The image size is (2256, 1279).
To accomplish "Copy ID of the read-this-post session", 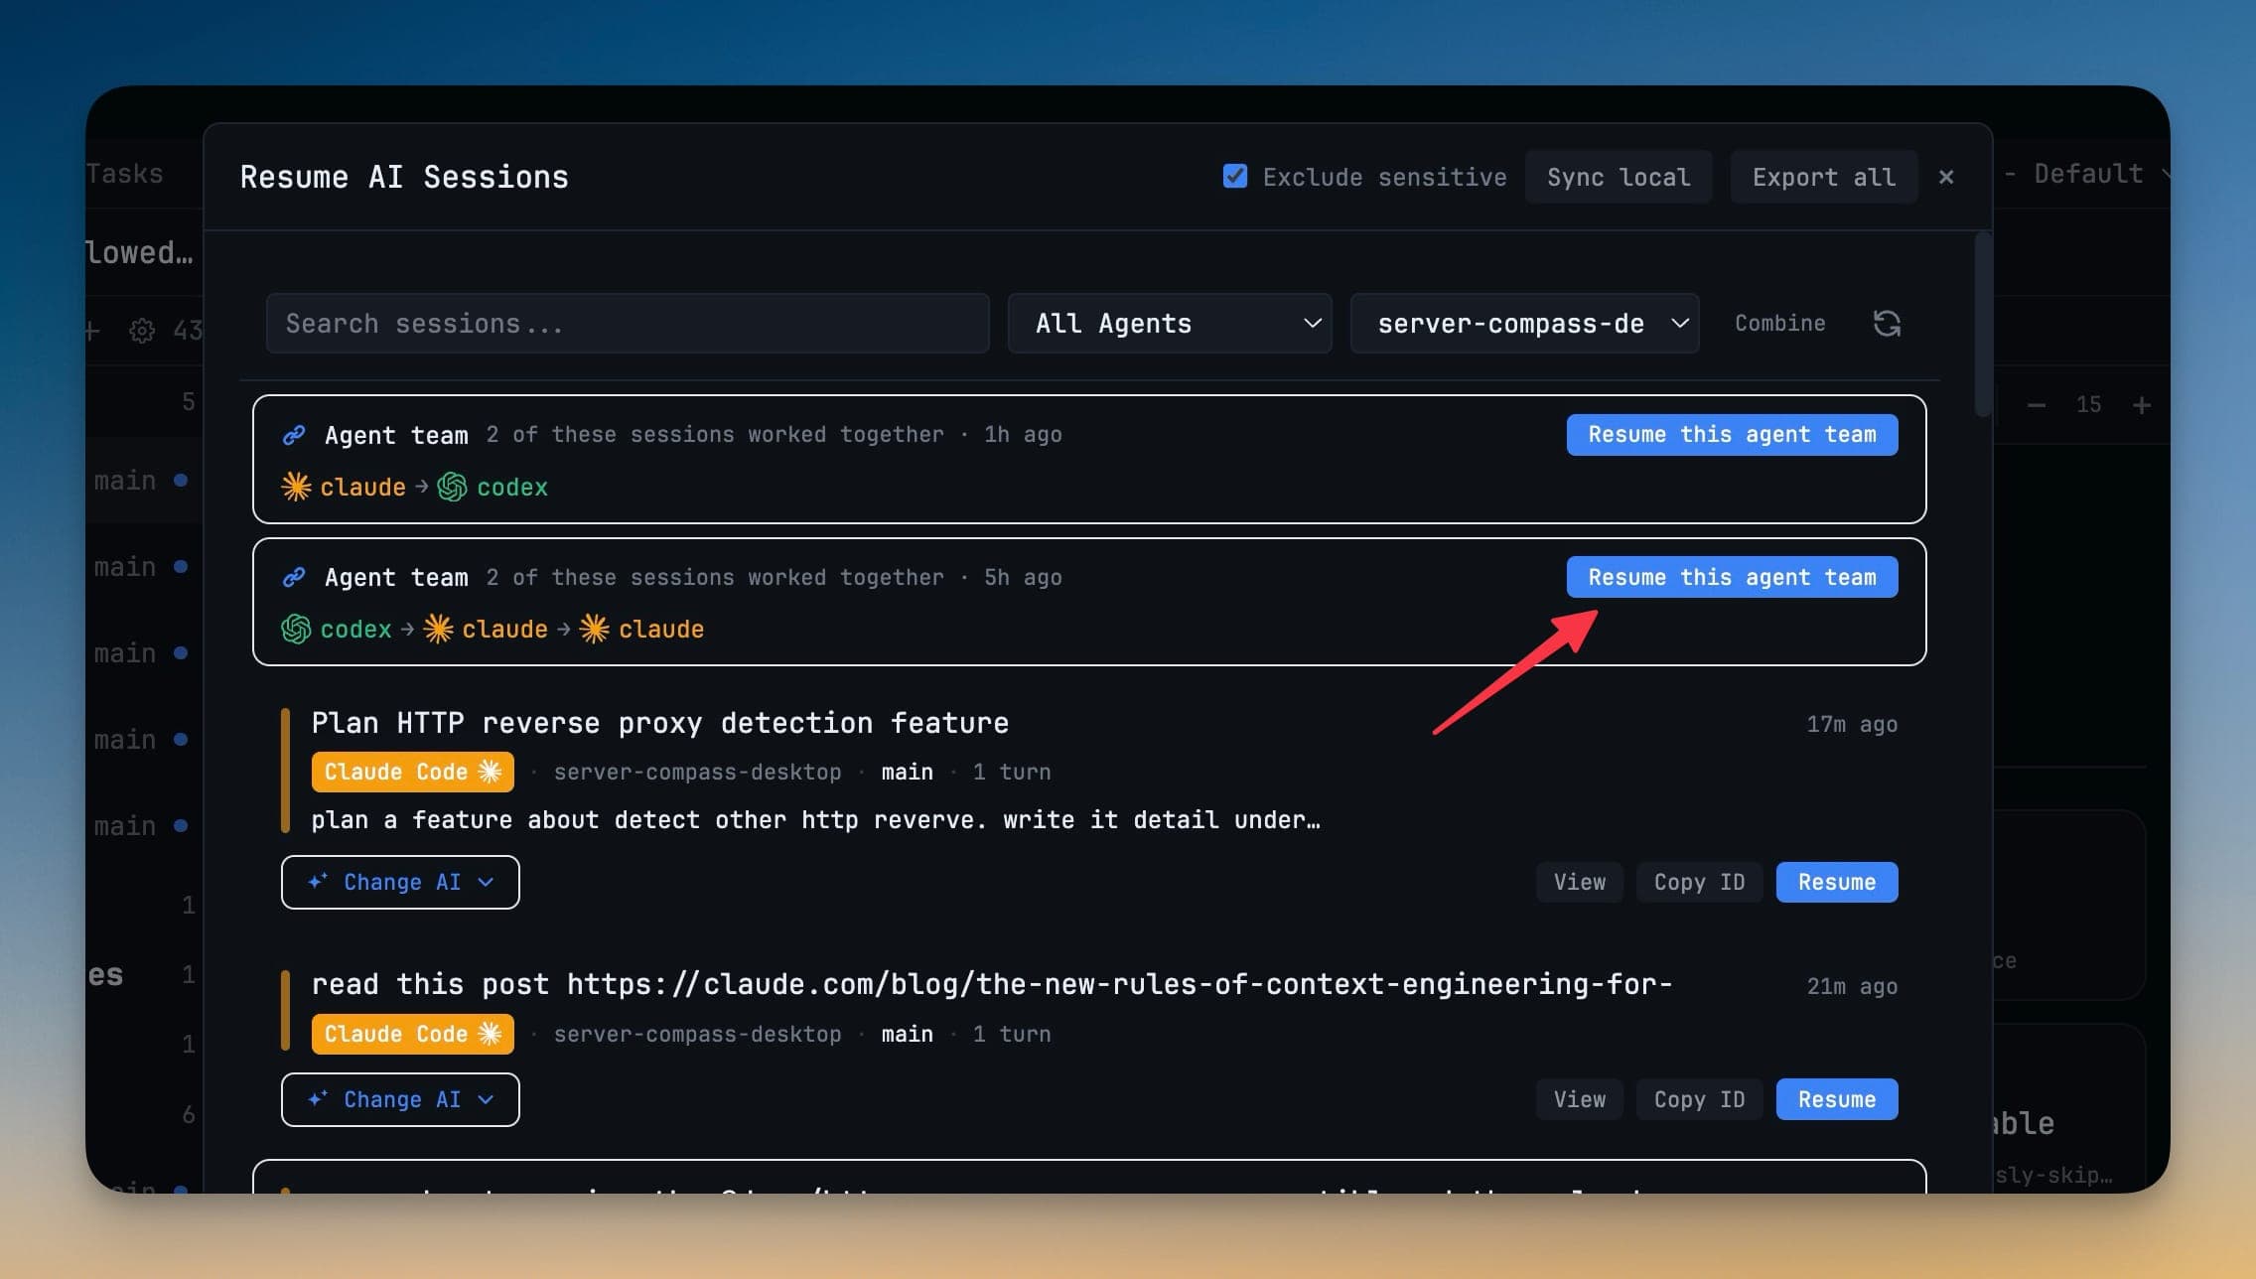I will click(1699, 1099).
